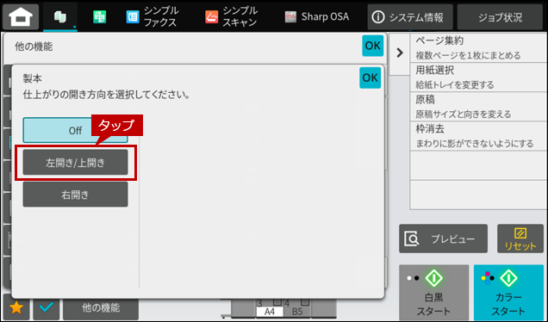The height and width of the screenshot is (322, 548).
Task: Tap the シンプルスキャン orange icon
Action: (211, 16)
